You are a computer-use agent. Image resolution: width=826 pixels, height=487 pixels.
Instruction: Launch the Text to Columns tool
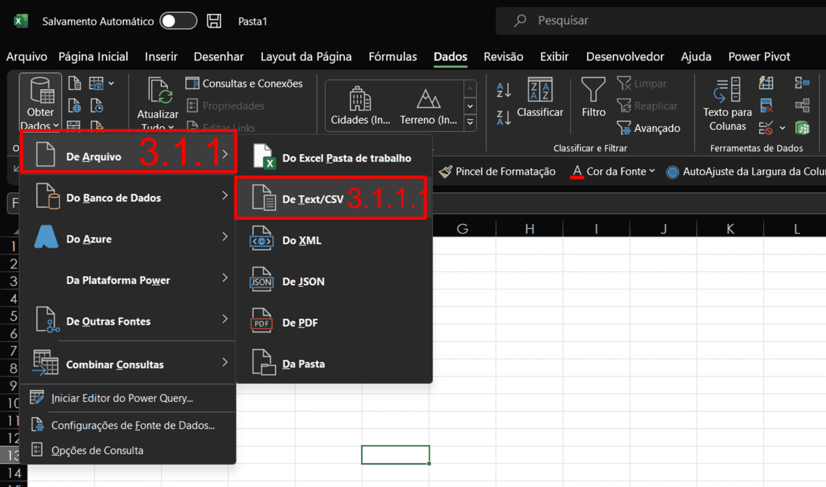727,105
